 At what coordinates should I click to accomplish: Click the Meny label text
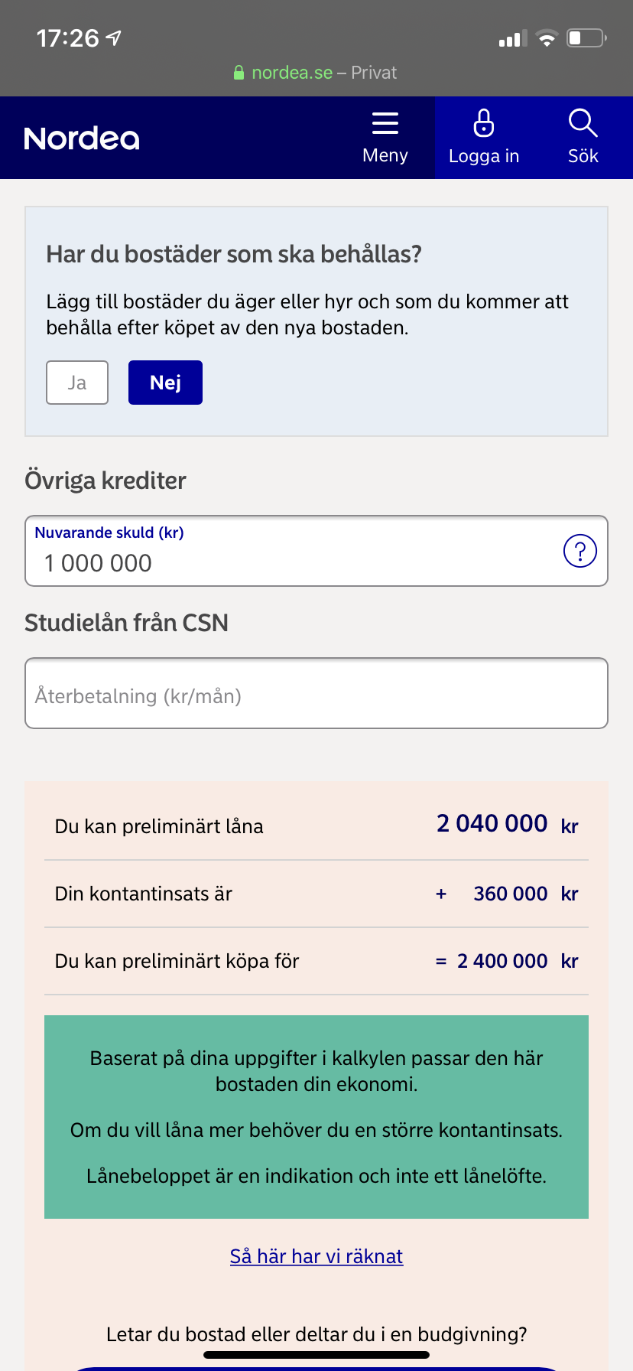[385, 155]
